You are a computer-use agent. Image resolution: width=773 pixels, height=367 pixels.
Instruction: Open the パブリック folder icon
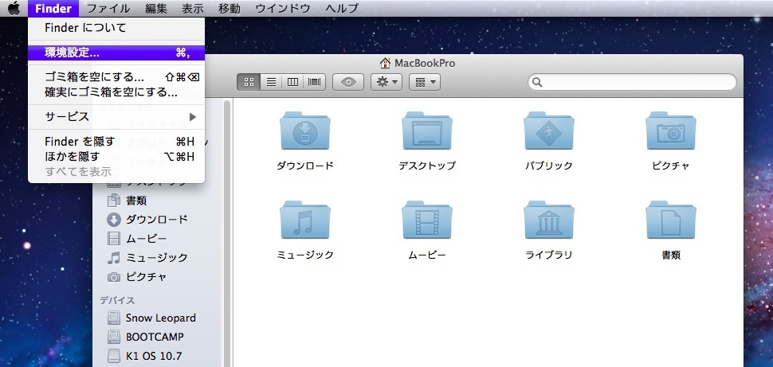point(548,132)
